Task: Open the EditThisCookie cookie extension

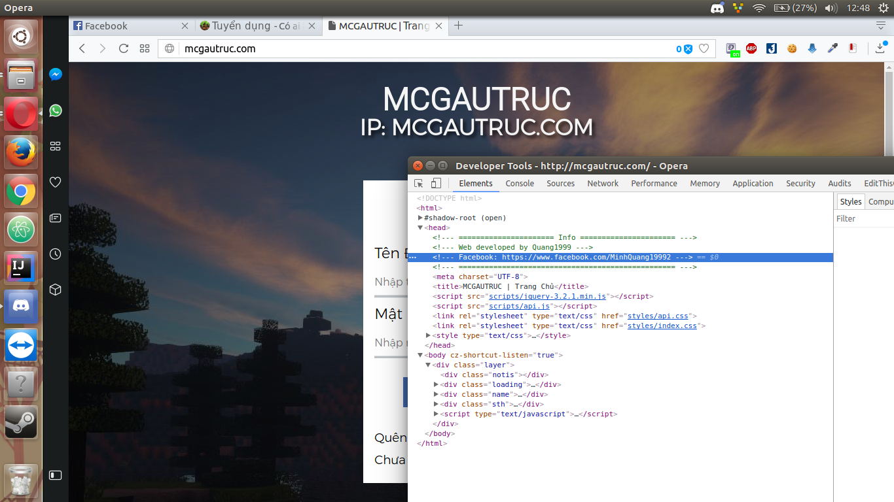Action: [x=792, y=48]
